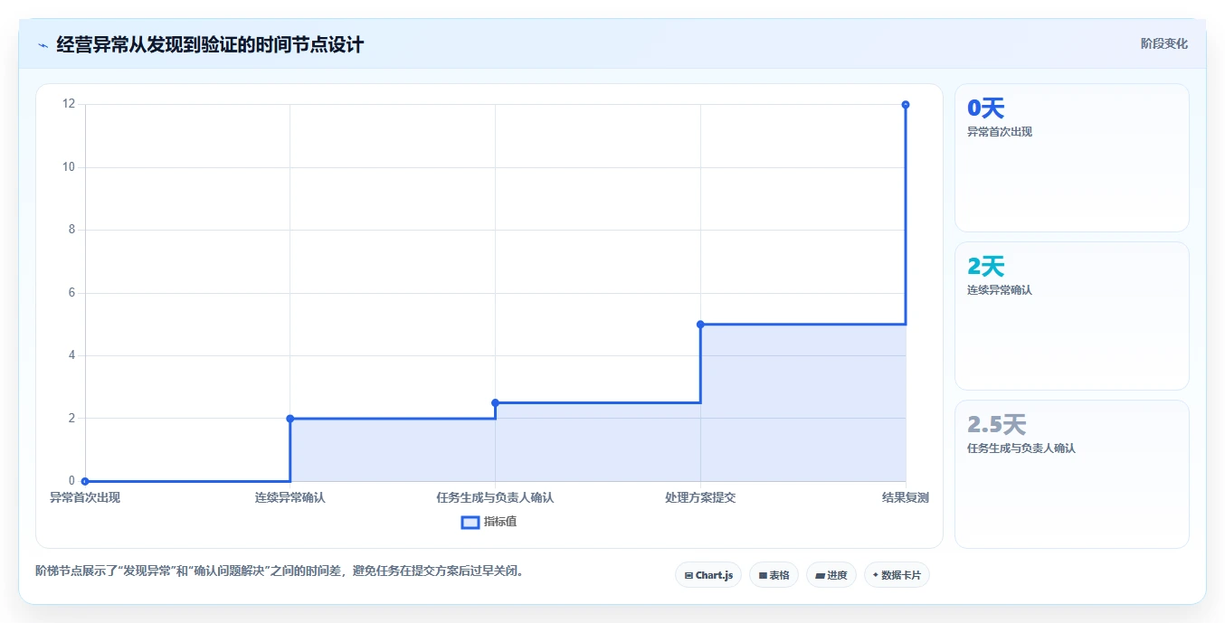The width and height of the screenshot is (1225, 623).
Task: Click the 0天 card value
Action: (986, 109)
